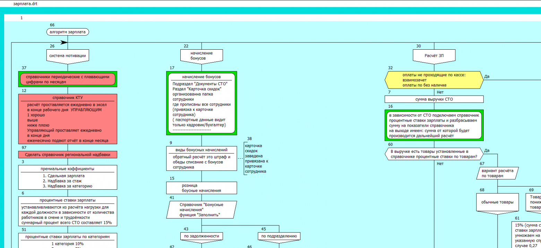Open the "зарплата.drt" file tab
The image size is (541, 248).
[25, 3]
